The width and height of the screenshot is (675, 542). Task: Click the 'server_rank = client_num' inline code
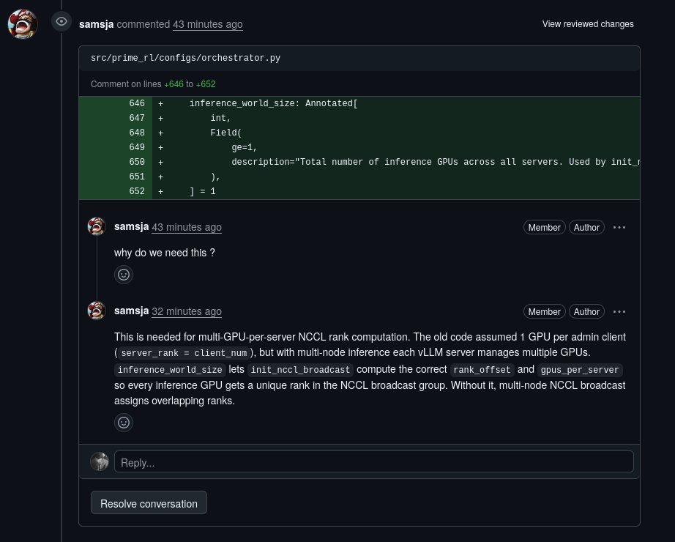click(x=184, y=353)
